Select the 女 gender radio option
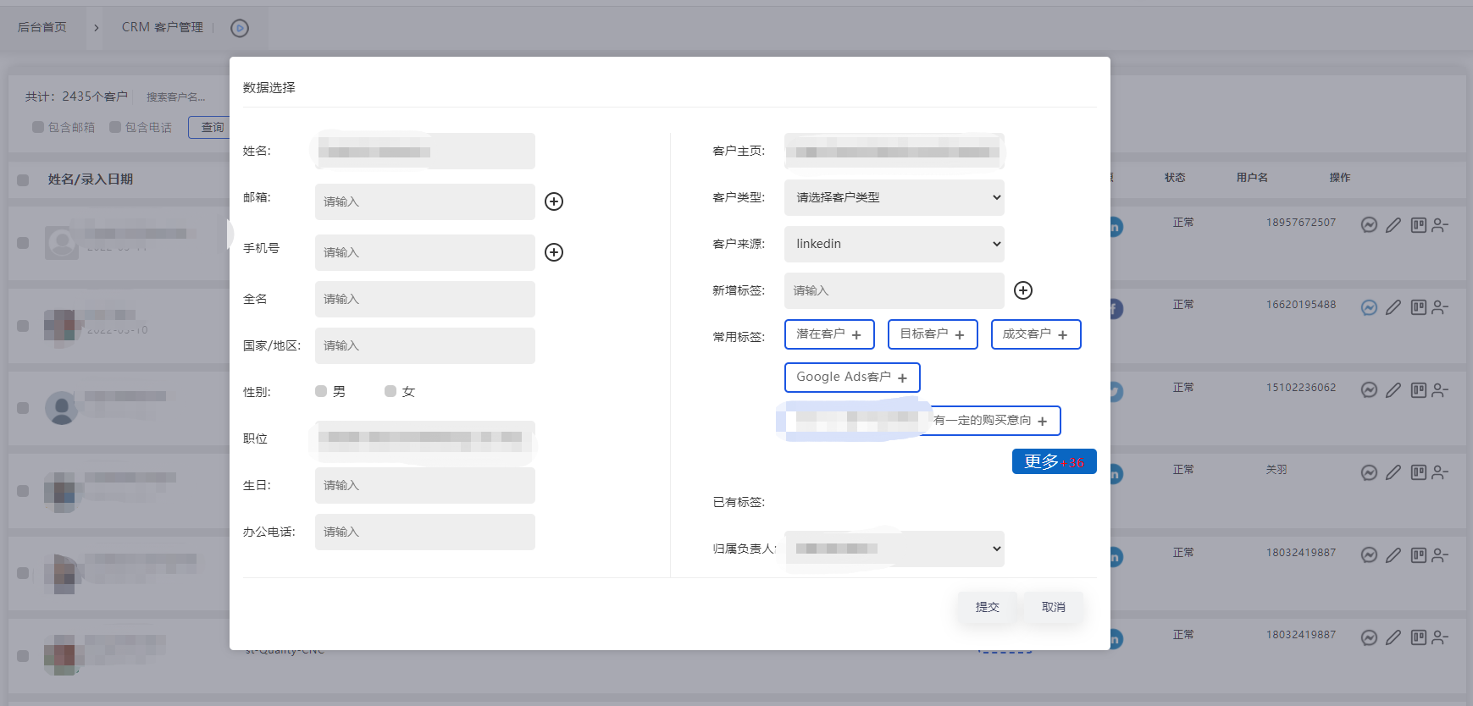 point(390,391)
